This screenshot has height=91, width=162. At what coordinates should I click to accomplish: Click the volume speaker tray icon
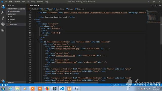tap(150, 89)
